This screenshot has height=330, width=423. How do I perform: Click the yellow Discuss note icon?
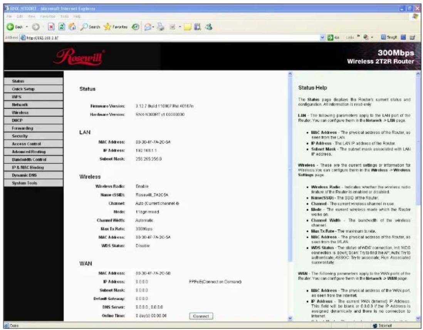[188, 27]
